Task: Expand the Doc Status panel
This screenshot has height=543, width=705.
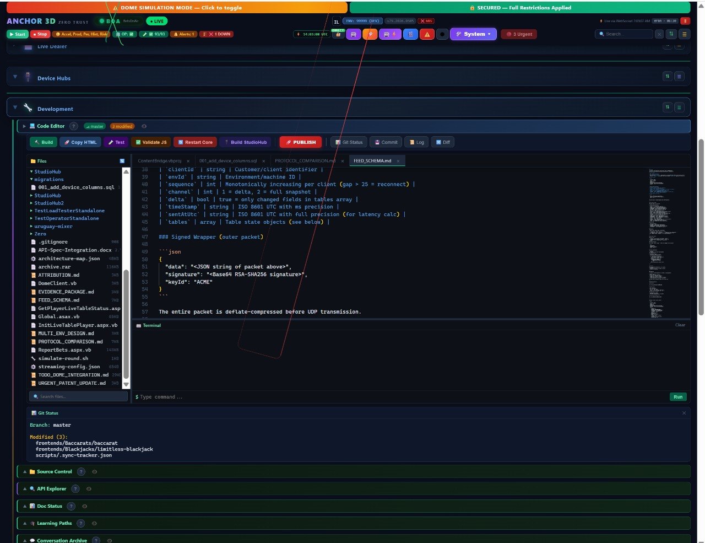Action: [25, 506]
